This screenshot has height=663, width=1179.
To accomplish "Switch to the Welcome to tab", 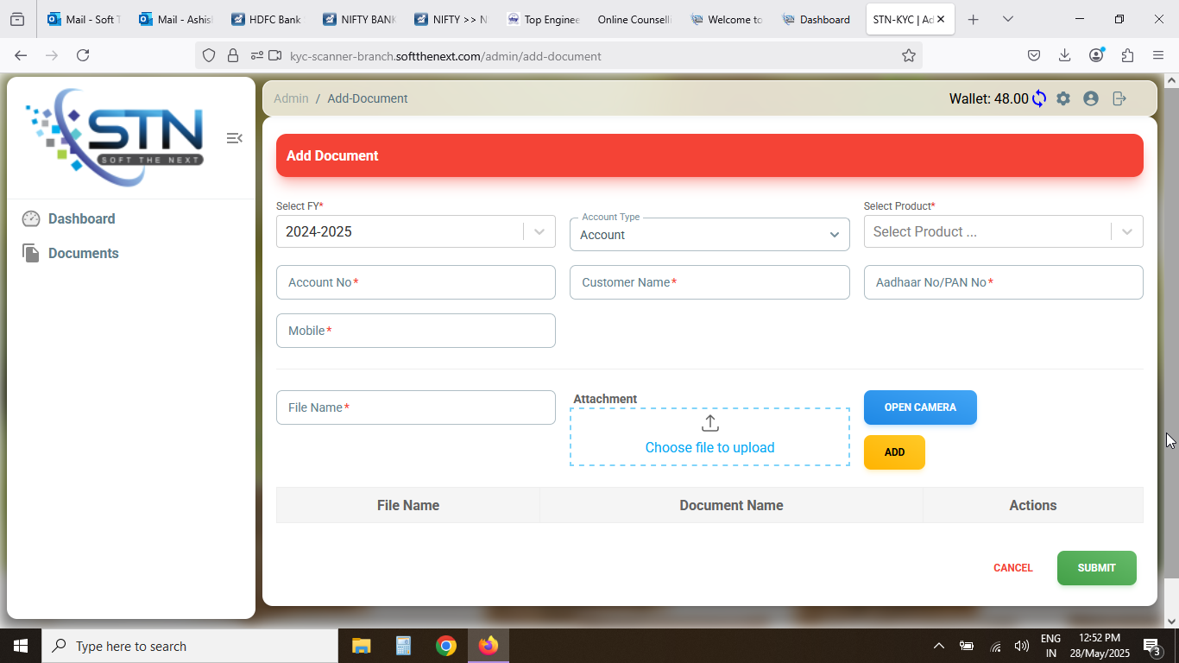I will [x=727, y=19].
